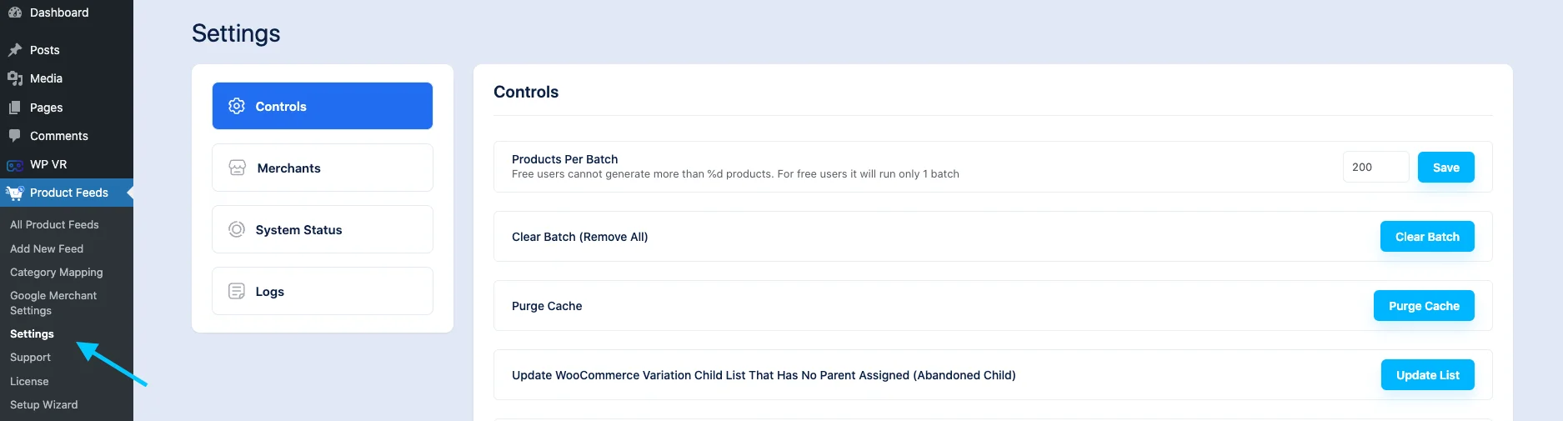Click the Clear Batch button
The image size is (1563, 421).
click(x=1427, y=237)
